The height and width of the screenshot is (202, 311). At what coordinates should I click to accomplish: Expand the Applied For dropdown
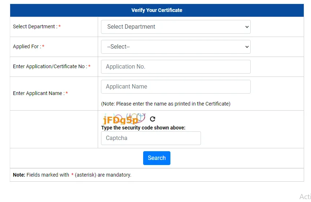point(176,47)
